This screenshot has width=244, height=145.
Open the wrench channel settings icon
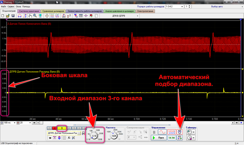click(74, 138)
